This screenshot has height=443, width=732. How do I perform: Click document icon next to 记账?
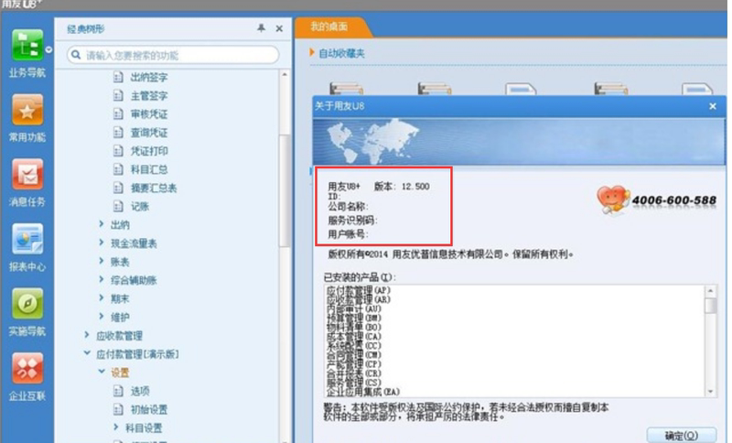tap(119, 206)
